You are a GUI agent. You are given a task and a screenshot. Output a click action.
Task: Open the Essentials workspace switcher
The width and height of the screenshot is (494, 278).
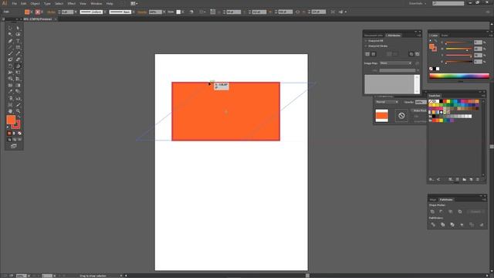coord(418,3)
